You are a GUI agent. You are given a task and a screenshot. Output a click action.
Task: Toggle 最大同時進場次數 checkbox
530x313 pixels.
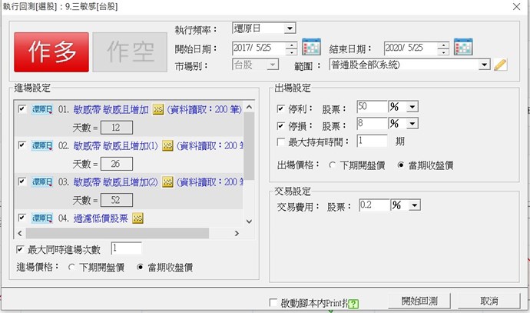coord(20,249)
